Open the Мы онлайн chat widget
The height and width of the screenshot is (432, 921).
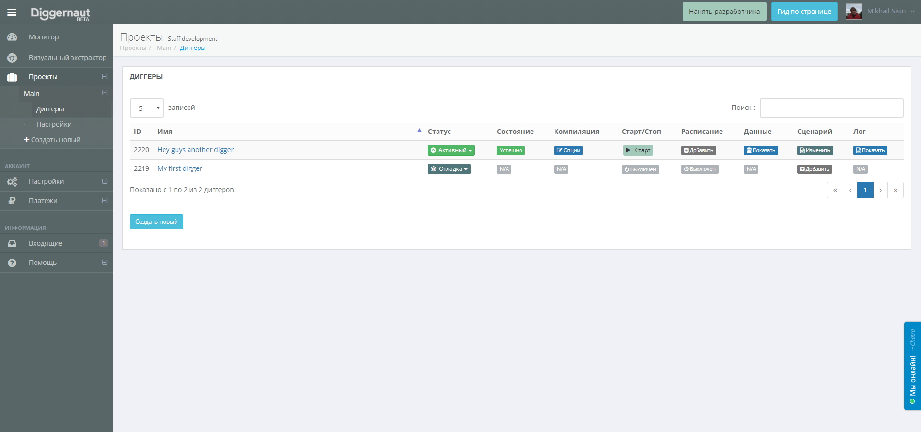pos(912,366)
